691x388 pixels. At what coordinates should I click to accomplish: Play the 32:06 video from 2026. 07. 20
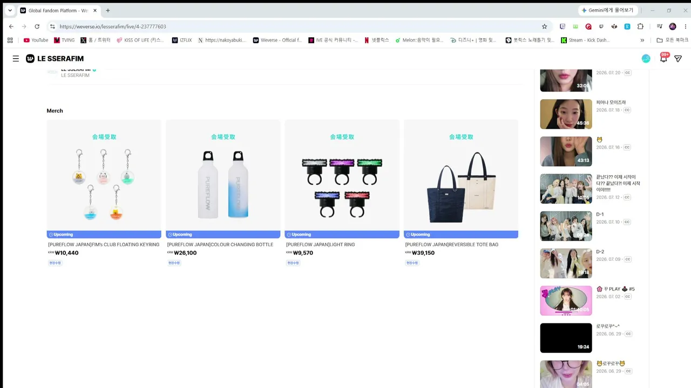point(566,80)
